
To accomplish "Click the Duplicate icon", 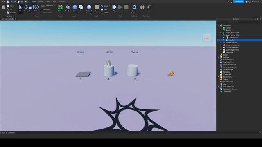I will [x=8, y=13].
